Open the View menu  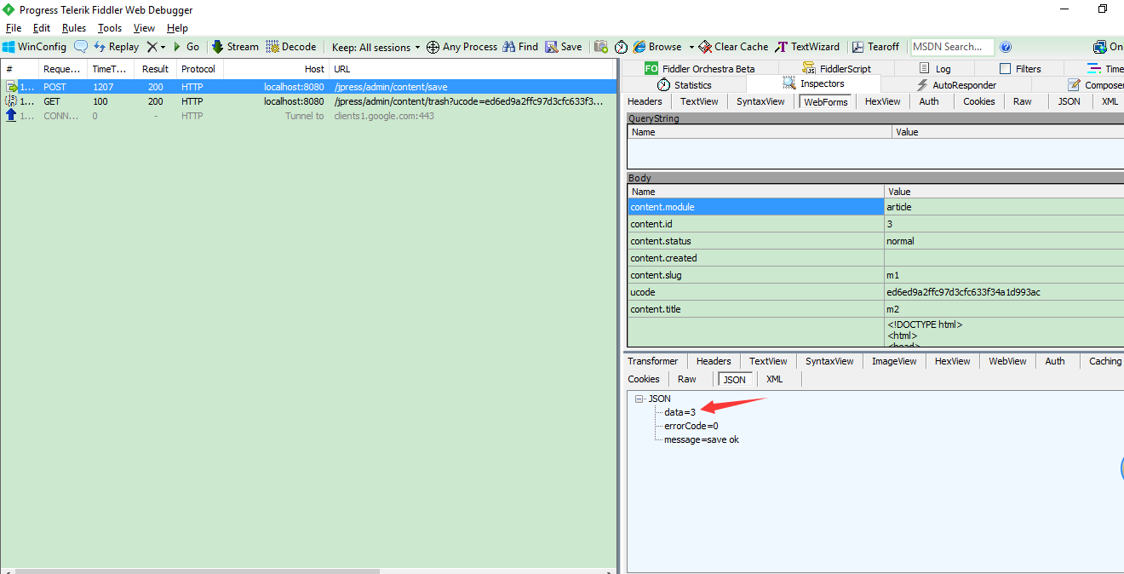point(144,28)
